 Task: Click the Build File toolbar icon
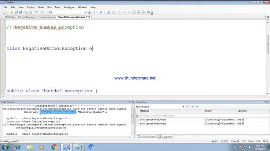pos(94,12)
